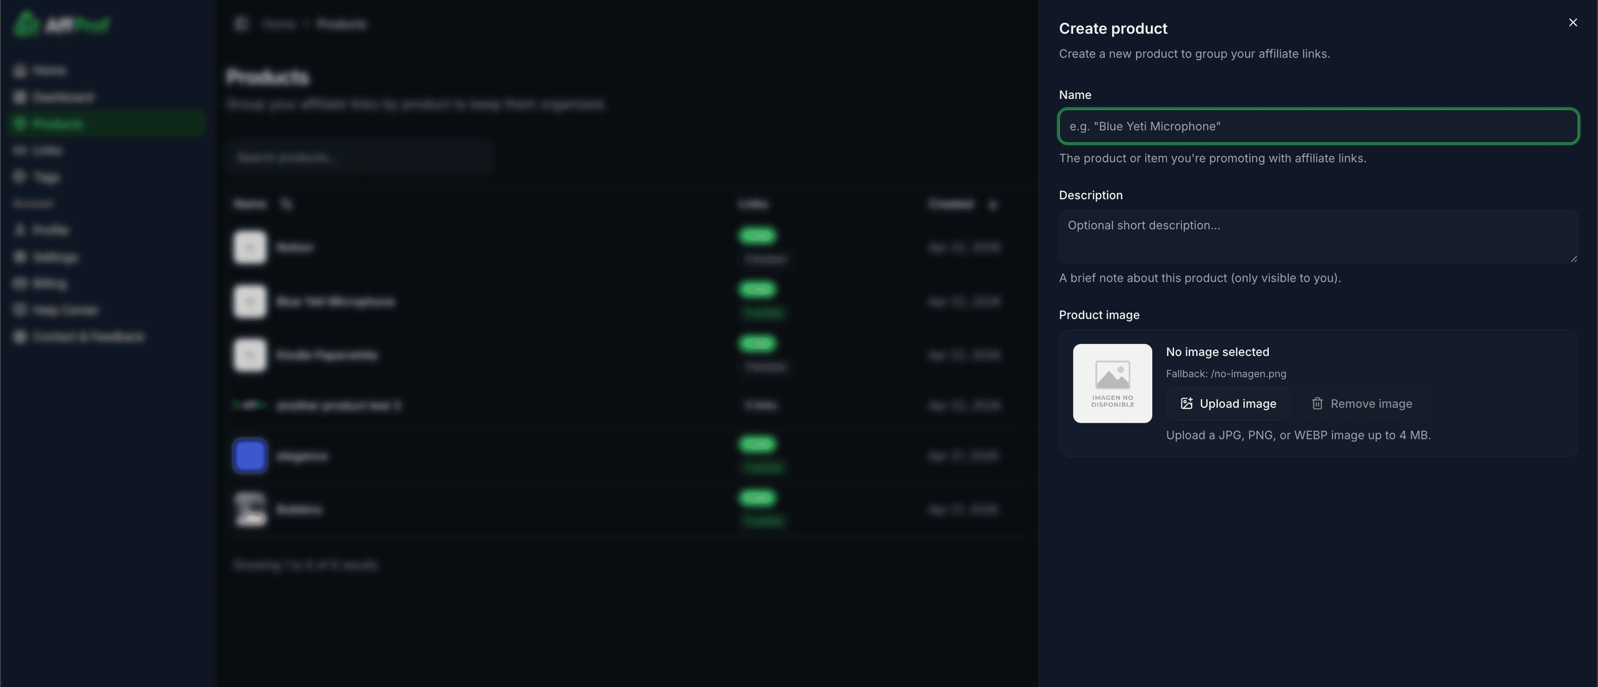Open the Tags sidebar icon
This screenshot has width=1598, height=687.
[20, 178]
